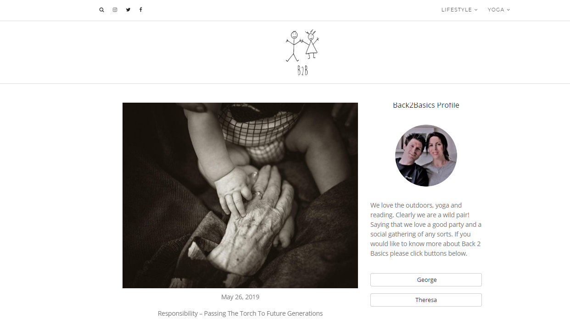Screen dimensions: 570x324
Task: Click the B2B text under the logo
Action: tap(302, 71)
